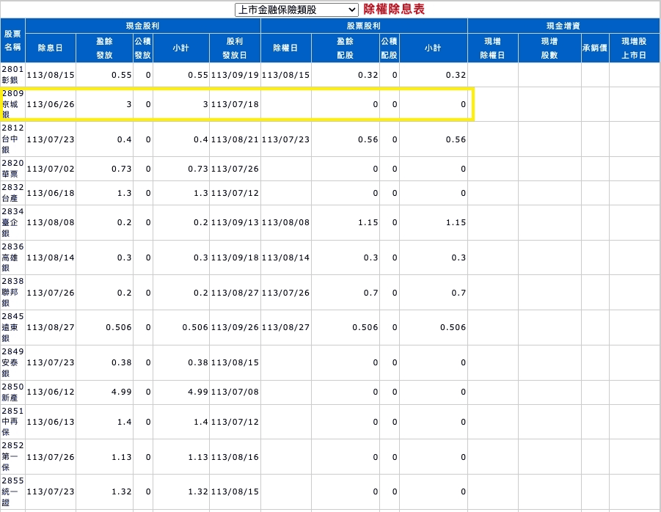Click 安泰銀 earnings payout value 0.38
Screen dimensions: 661x512
click(x=121, y=362)
